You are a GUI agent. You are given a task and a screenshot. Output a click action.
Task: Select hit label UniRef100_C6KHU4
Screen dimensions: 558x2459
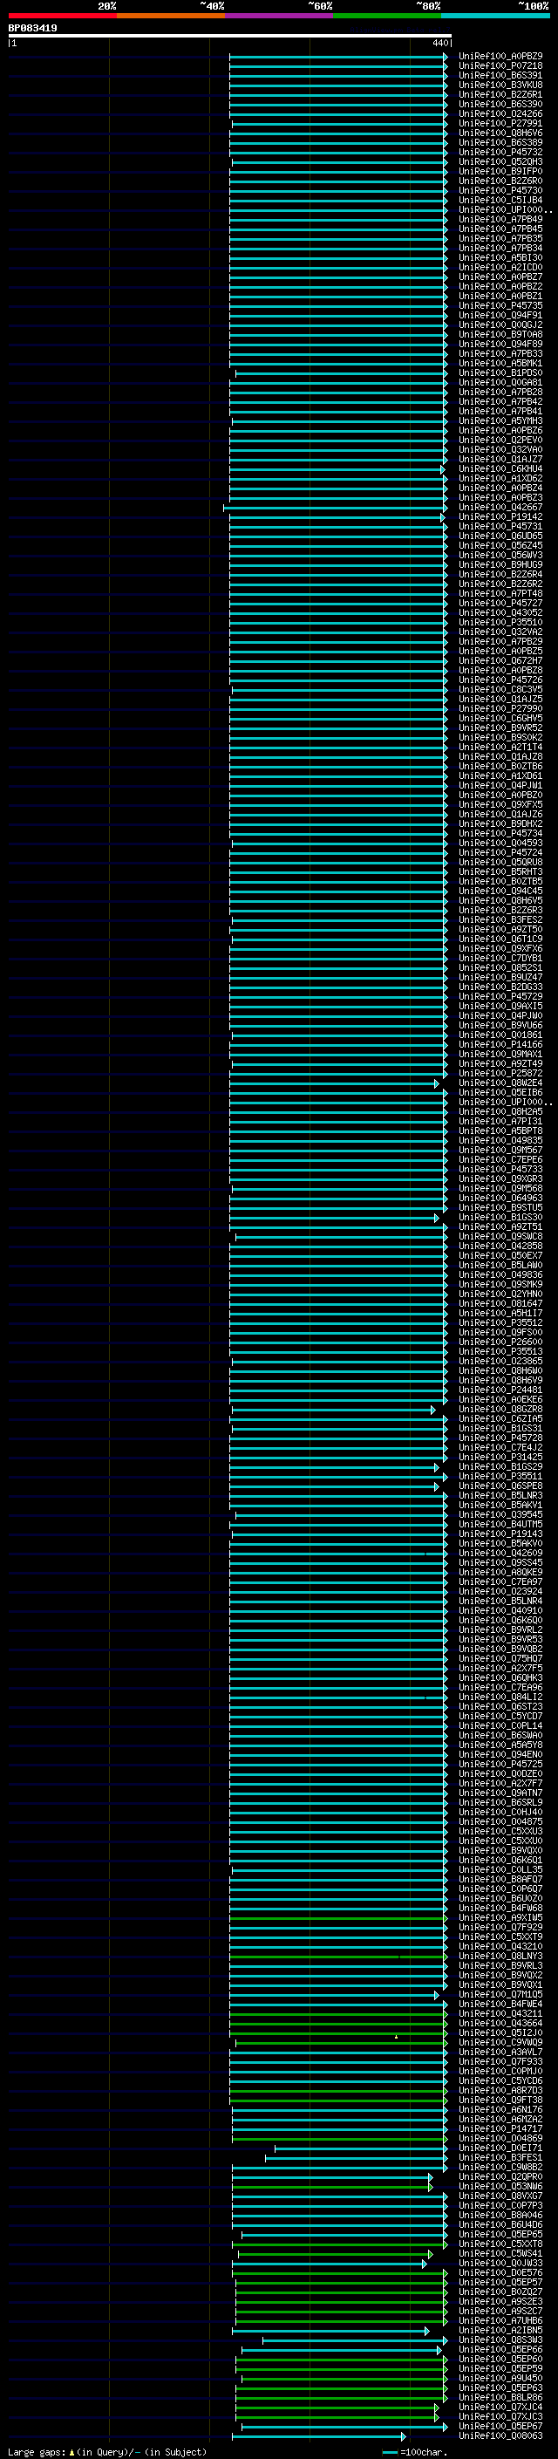[500, 468]
